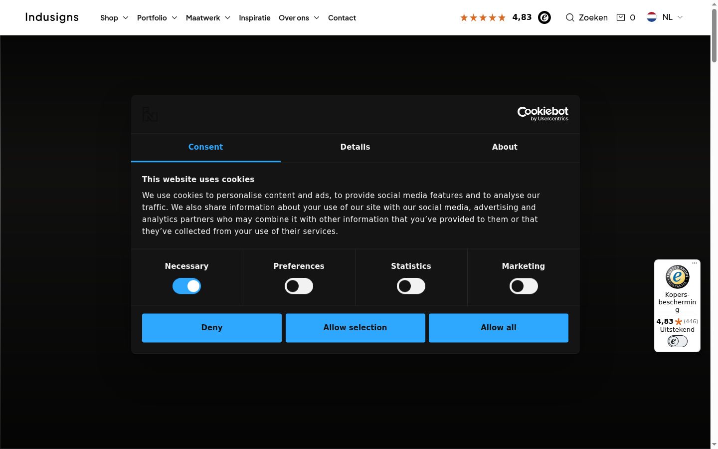
Task: Open the Contact page
Action: (342, 18)
